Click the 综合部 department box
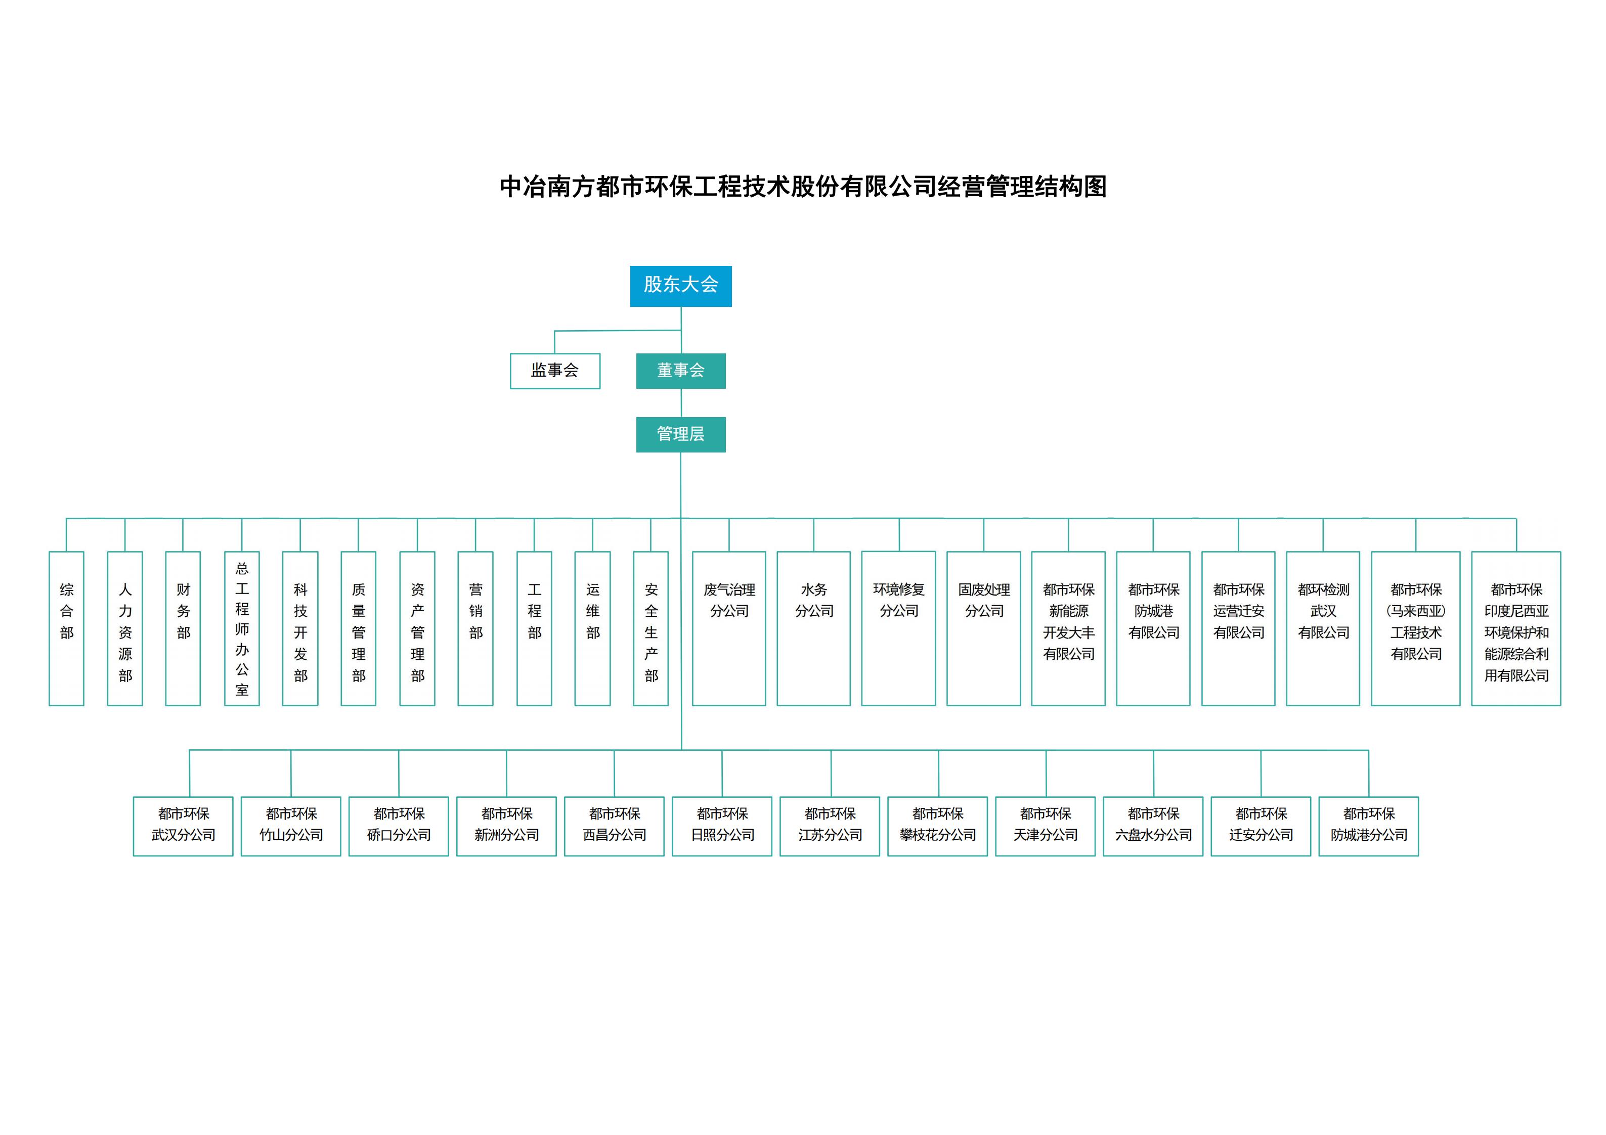Screen dimensions: 1606x1135 66,628
